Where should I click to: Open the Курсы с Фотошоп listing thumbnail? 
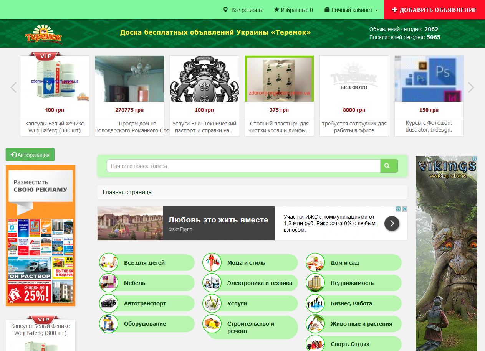[x=429, y=79]
